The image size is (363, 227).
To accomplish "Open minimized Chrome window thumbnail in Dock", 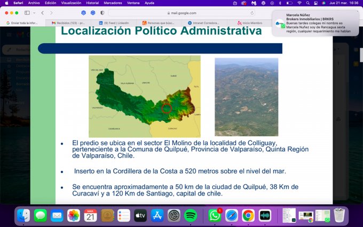I will 306,216.
